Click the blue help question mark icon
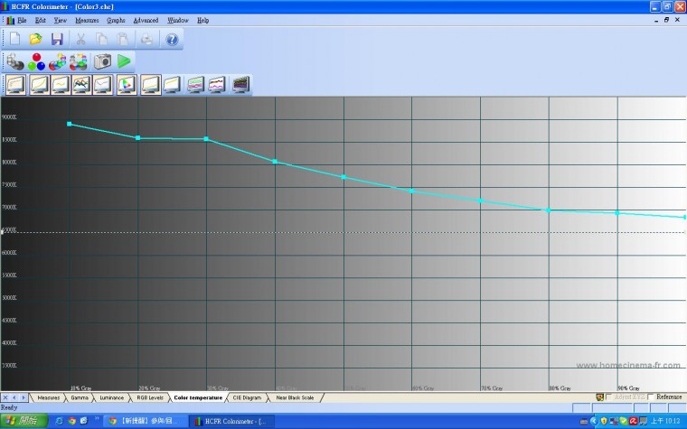This screenshot has width=687, height=429. point(172,40)
